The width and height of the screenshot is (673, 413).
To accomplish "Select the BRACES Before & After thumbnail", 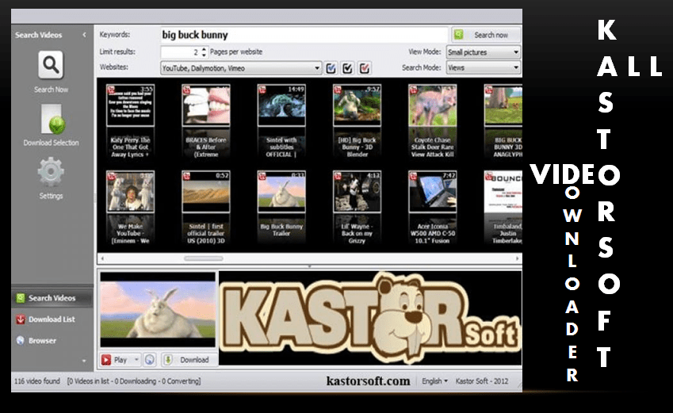I will [x=205, y=105].
